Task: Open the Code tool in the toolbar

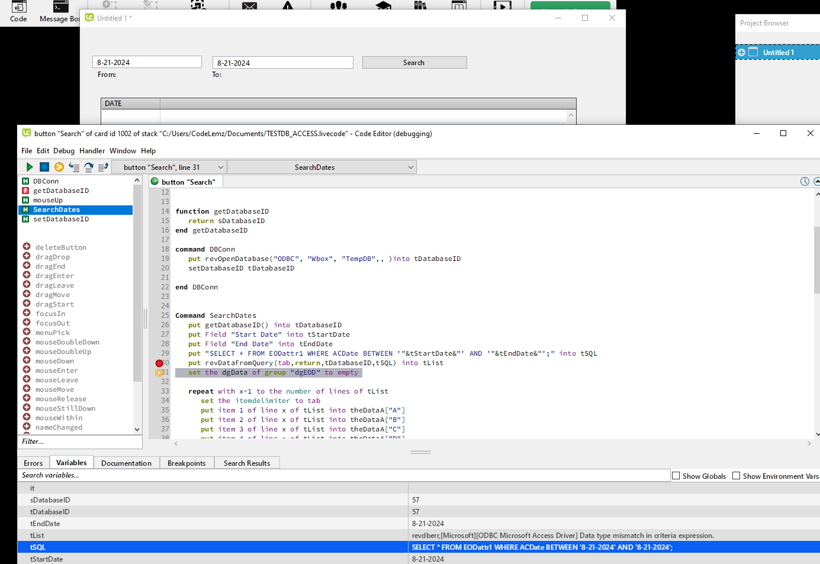Action: coord(18,12)
